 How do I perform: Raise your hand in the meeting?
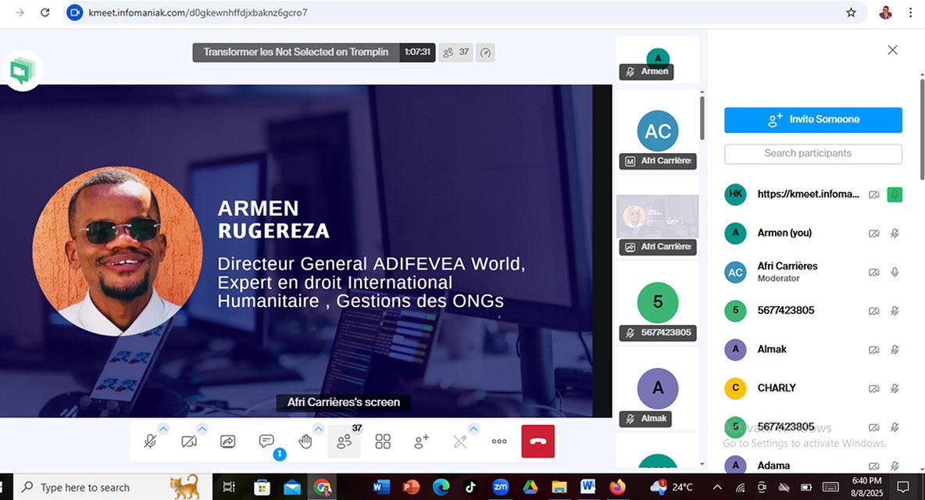tap(305, 441)
